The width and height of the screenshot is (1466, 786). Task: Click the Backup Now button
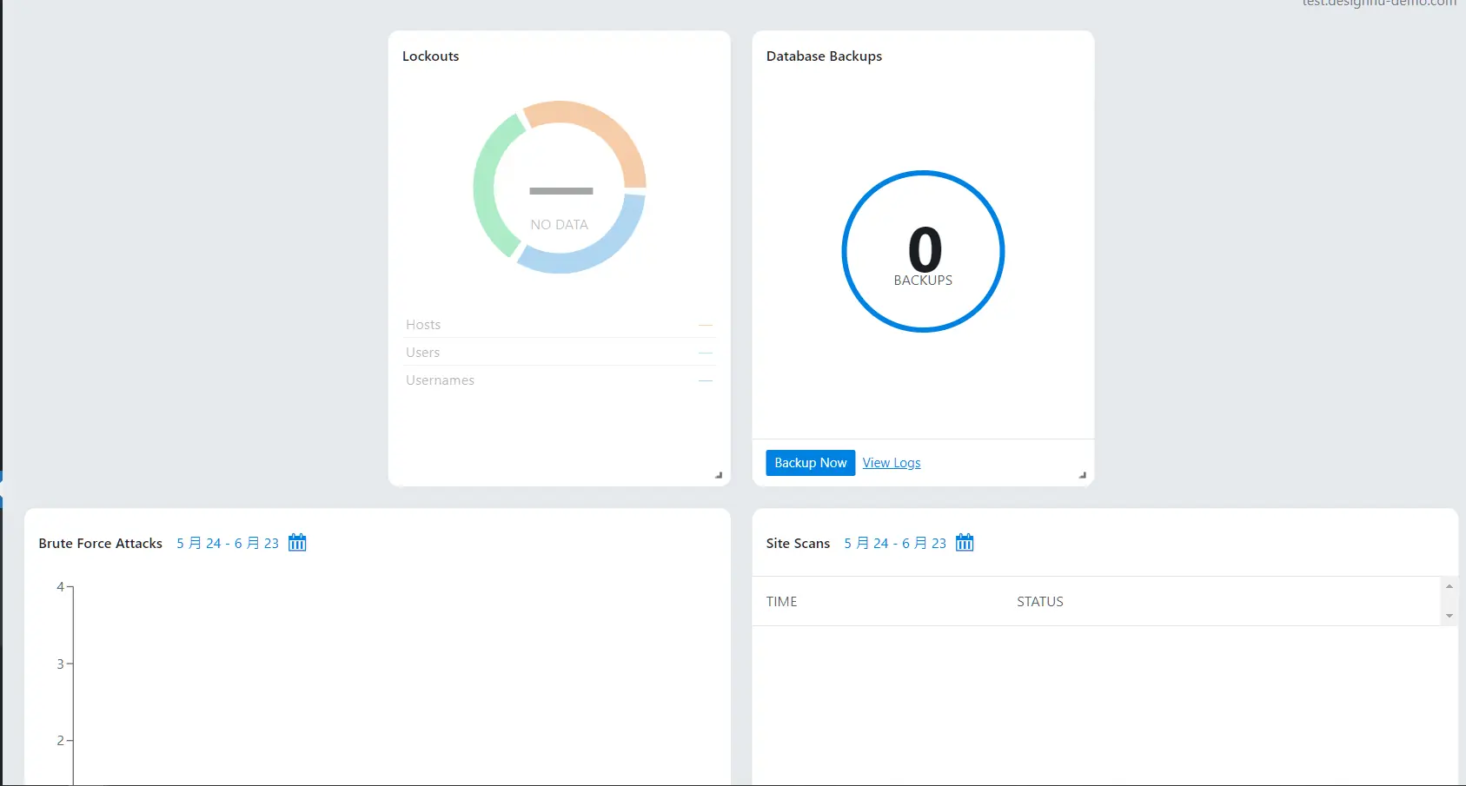810,463
